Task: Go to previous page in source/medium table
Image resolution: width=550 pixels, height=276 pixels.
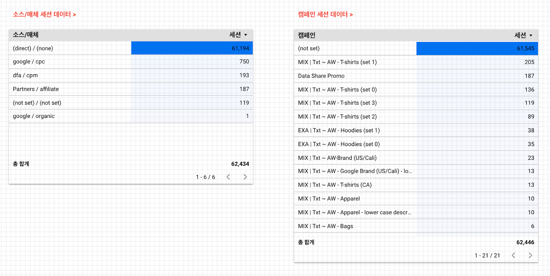Action: pyautogui.click(x=228, y=177)
